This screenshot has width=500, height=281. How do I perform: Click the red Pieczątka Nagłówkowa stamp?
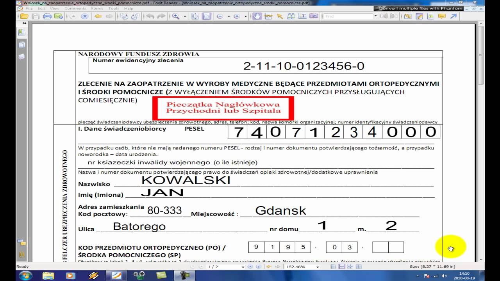click(223, 108)
